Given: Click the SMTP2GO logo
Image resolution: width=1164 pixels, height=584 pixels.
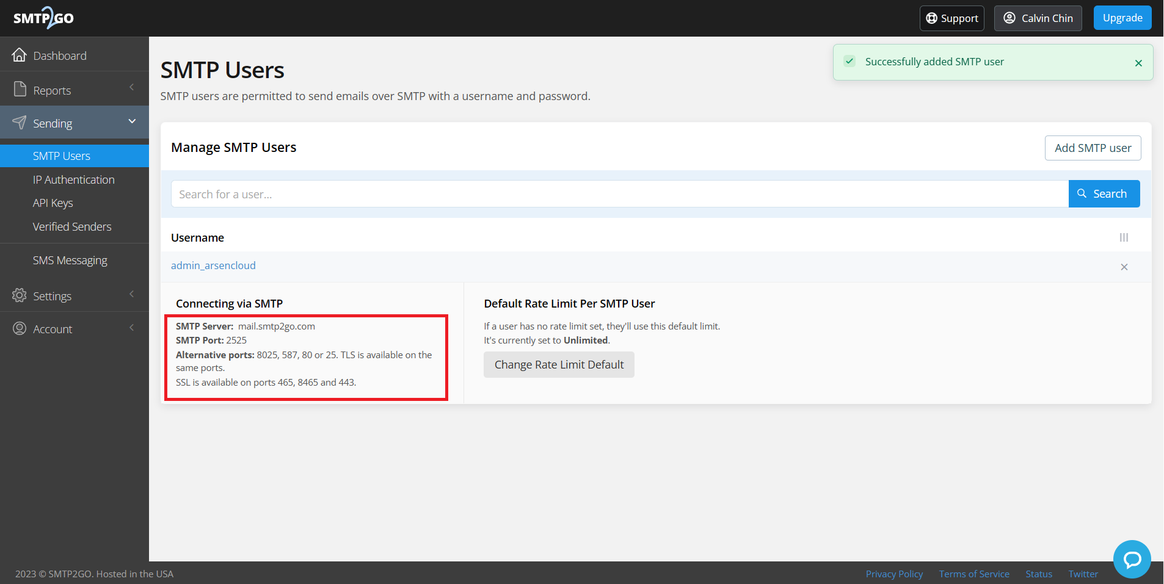Looking at the screenshot, I should pyautogui.click(x=43, y=18).
